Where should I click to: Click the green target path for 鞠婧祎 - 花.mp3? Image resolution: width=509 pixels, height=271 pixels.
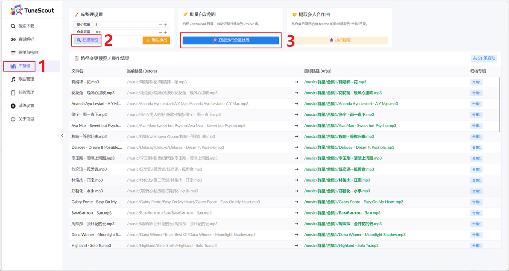[x=335, y=82]
